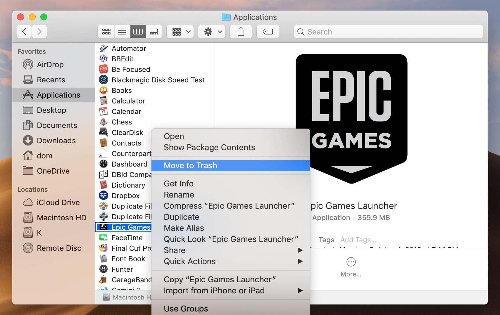500x315 pixels.
Task: Choose Copy "Epic Games Launcher"
Action: tap(230, 280)
